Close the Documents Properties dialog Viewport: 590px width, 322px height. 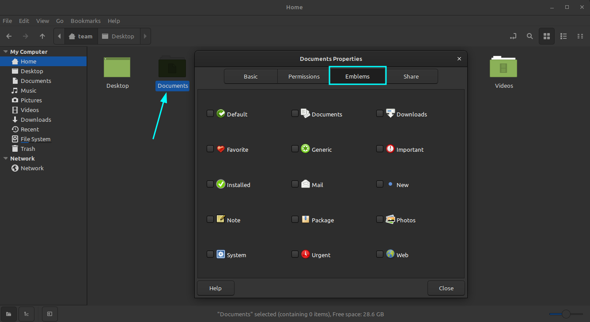[x=459, y=58]
